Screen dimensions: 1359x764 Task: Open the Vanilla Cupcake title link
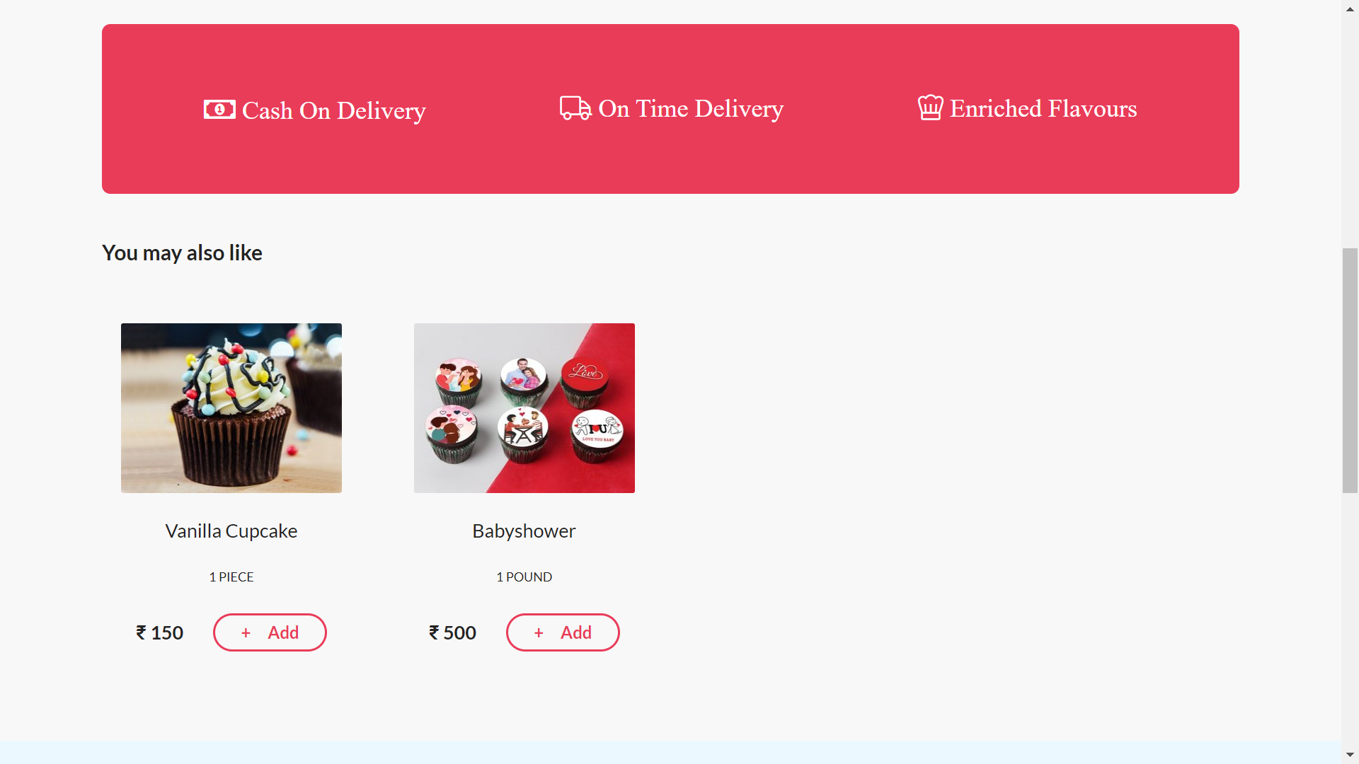(x=231, y=531)
